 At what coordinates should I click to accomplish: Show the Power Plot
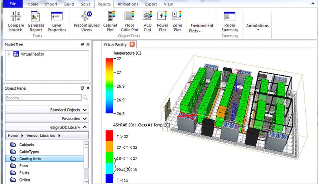(x=162, y=21)
